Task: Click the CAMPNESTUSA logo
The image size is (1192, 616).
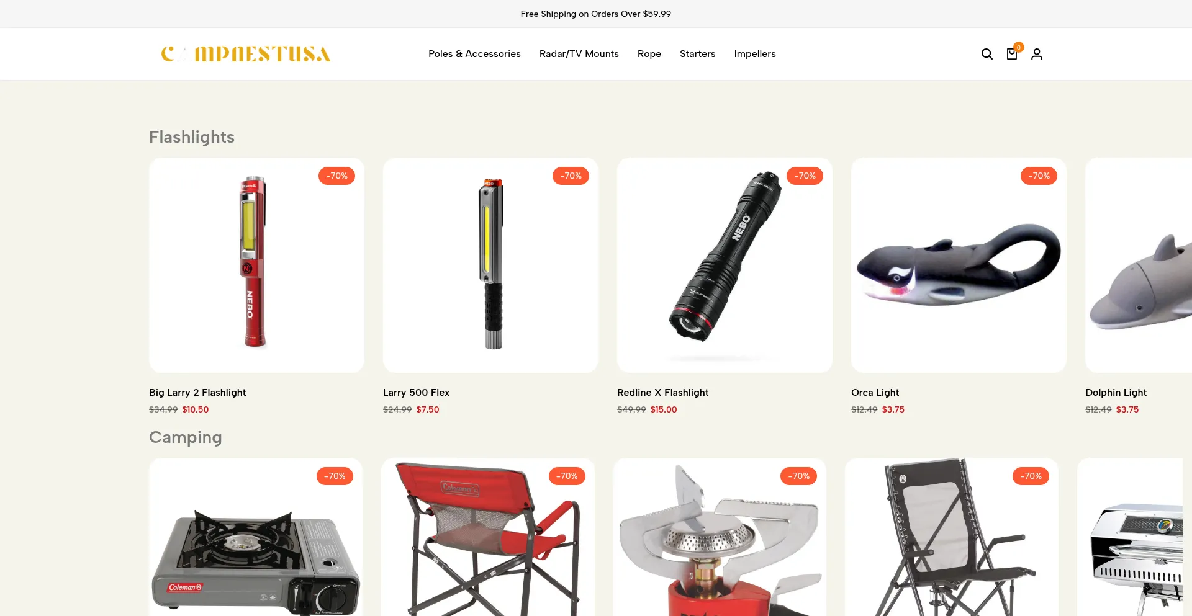Action: [x=246, y=54]
